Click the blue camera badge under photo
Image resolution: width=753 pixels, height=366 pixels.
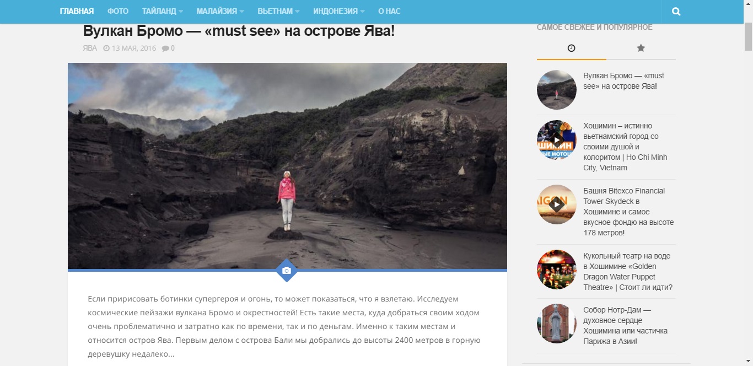287,271
